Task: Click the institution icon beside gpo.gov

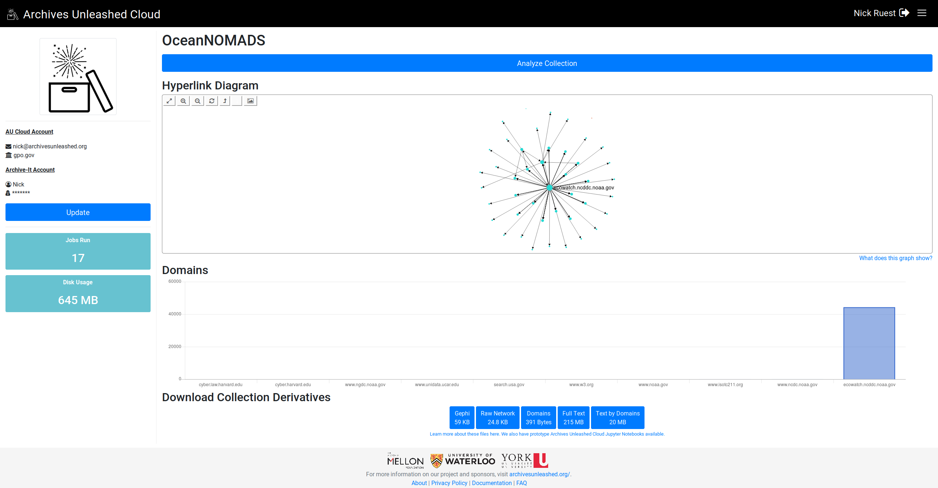Action: [9, 155]
